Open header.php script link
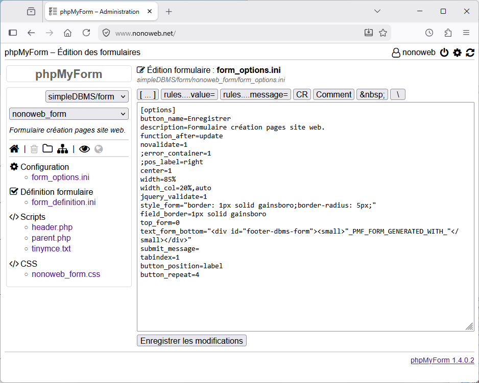479x383 pixels. coord(52,227)
